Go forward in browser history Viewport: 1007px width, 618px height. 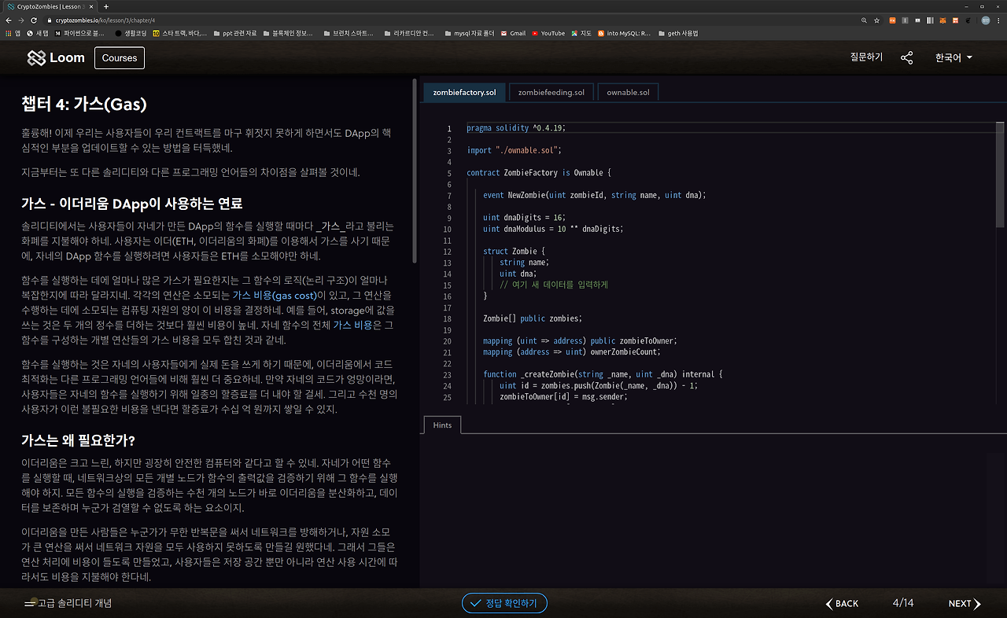click(x=22, y=20)
